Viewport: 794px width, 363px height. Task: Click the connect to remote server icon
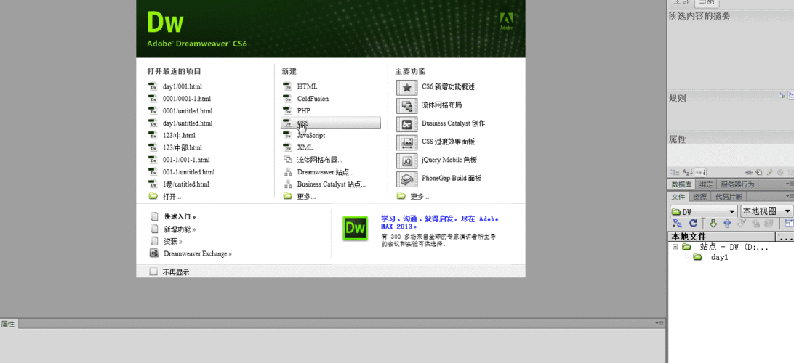point(676,223)
